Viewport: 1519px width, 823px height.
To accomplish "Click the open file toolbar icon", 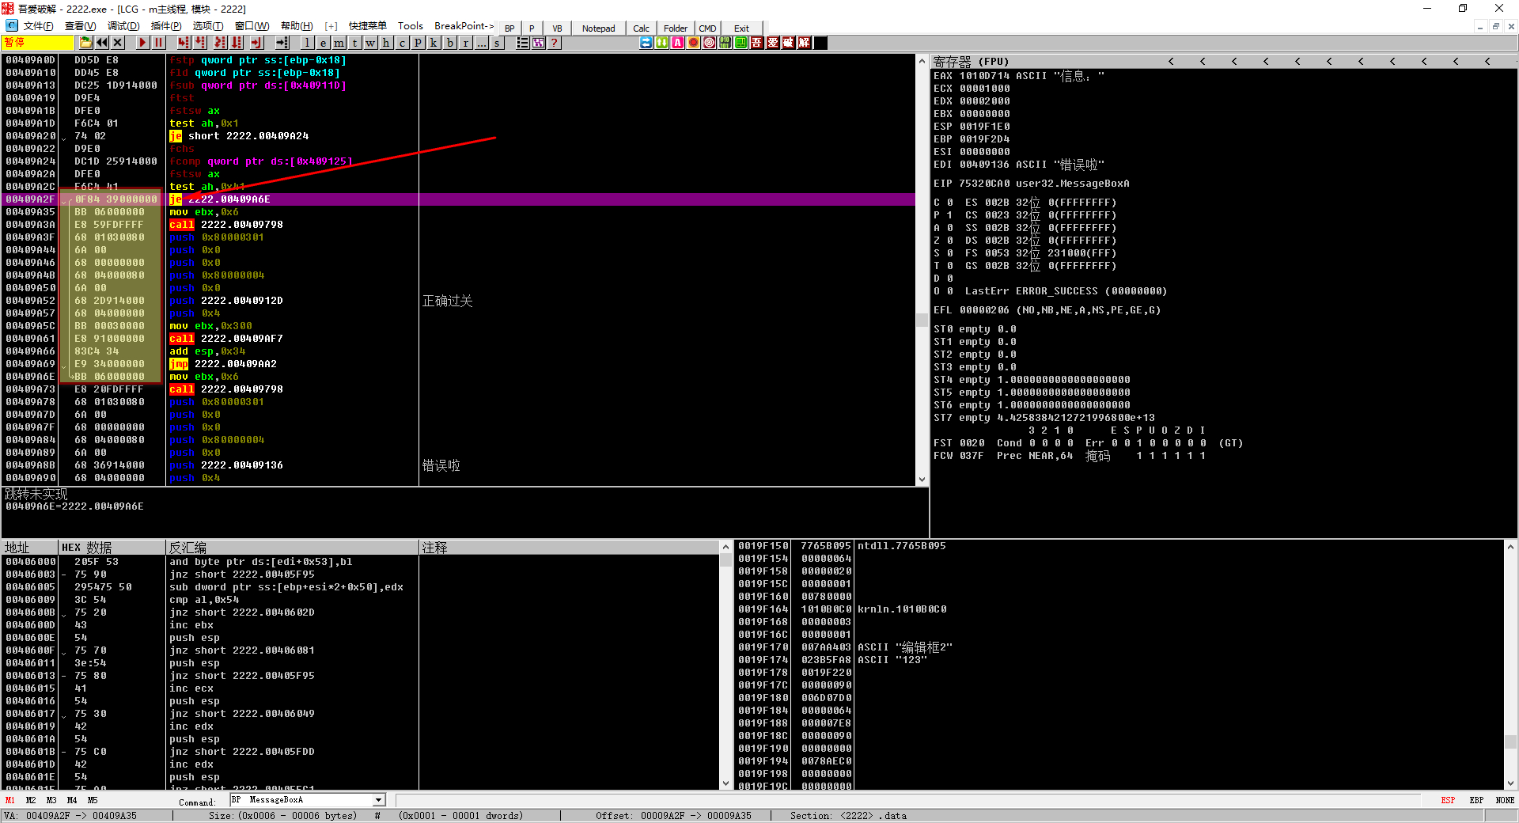I will [85, 43].
